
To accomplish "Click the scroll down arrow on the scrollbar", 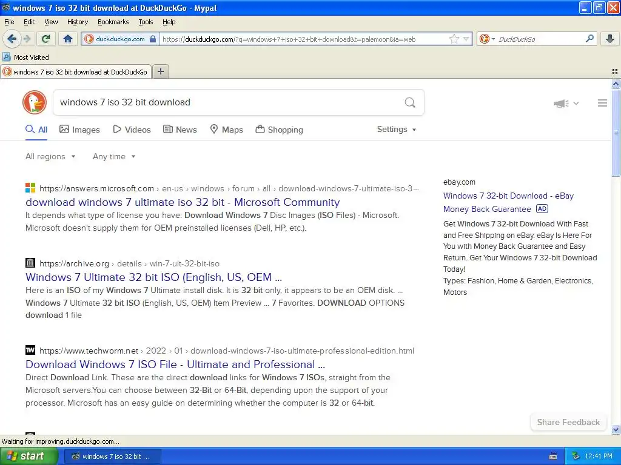I will 616,429.
